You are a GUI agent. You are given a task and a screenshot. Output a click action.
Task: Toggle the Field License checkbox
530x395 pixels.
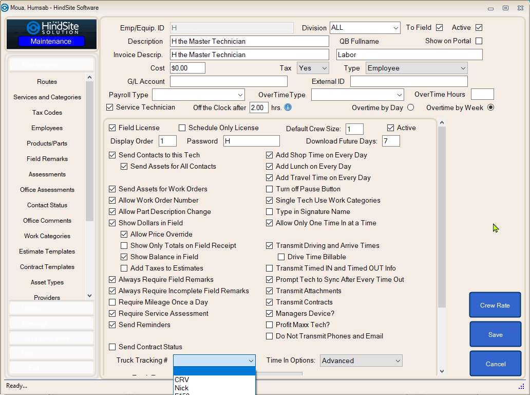(x=112, y=128)
